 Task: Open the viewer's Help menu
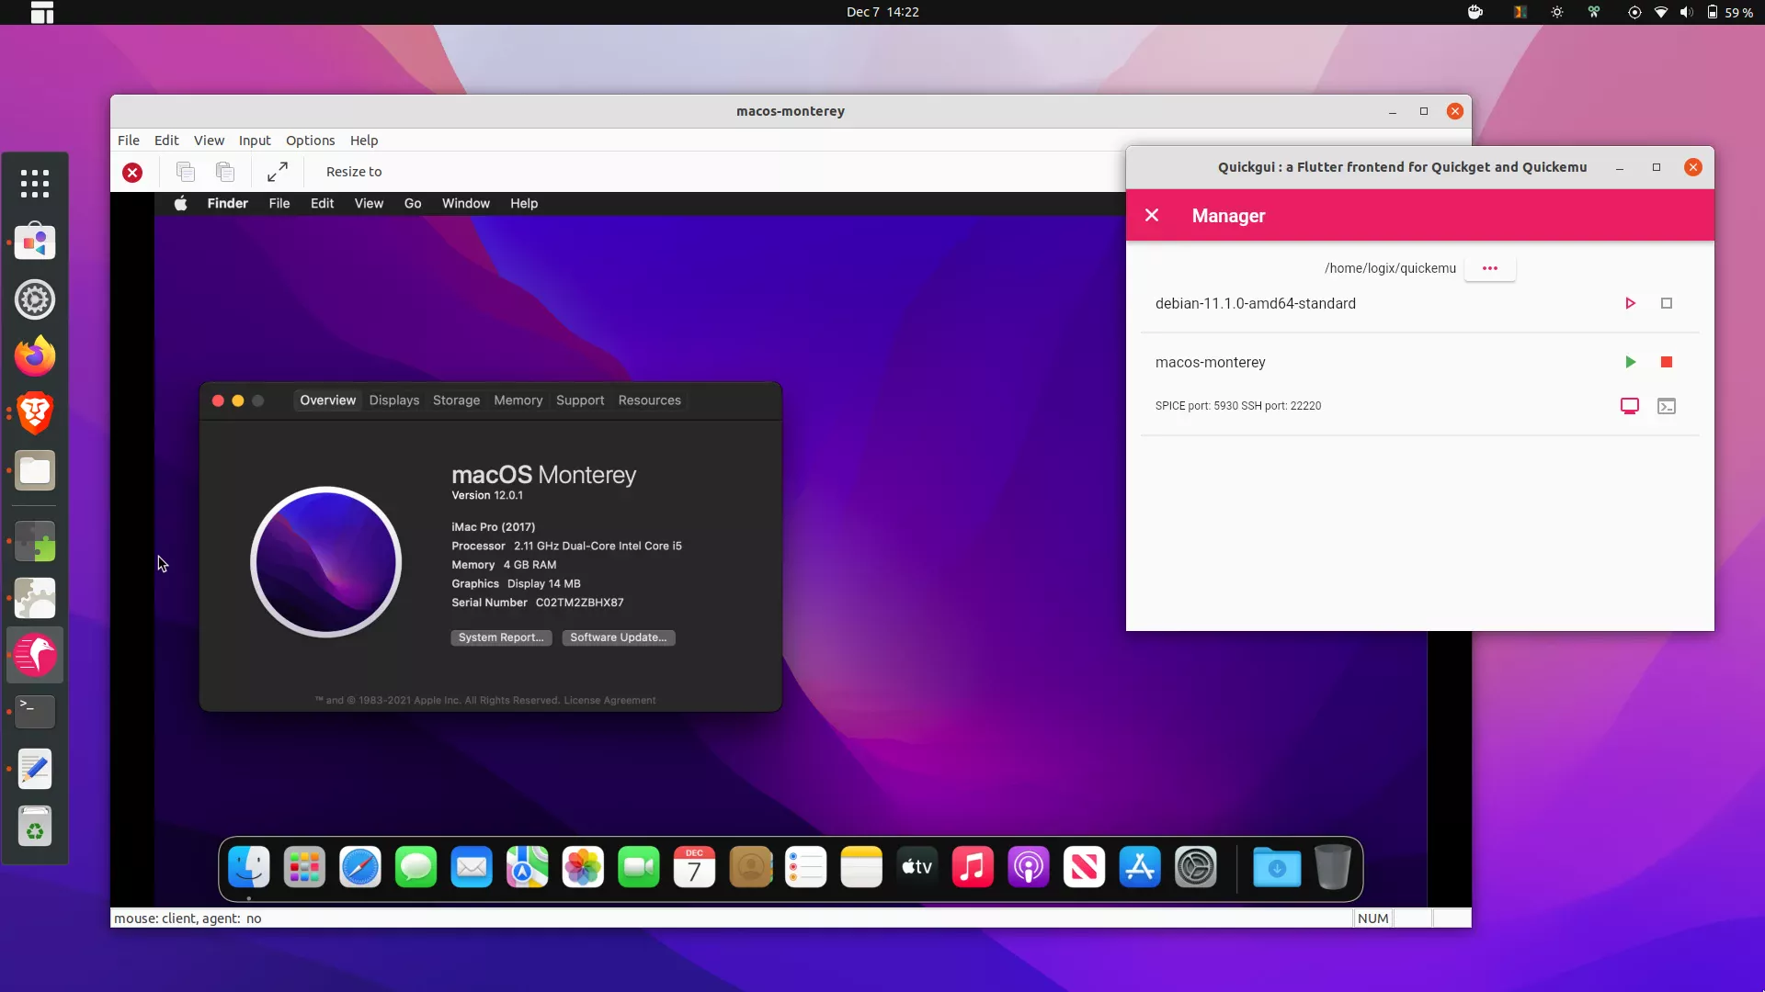[x=364, y=141]
